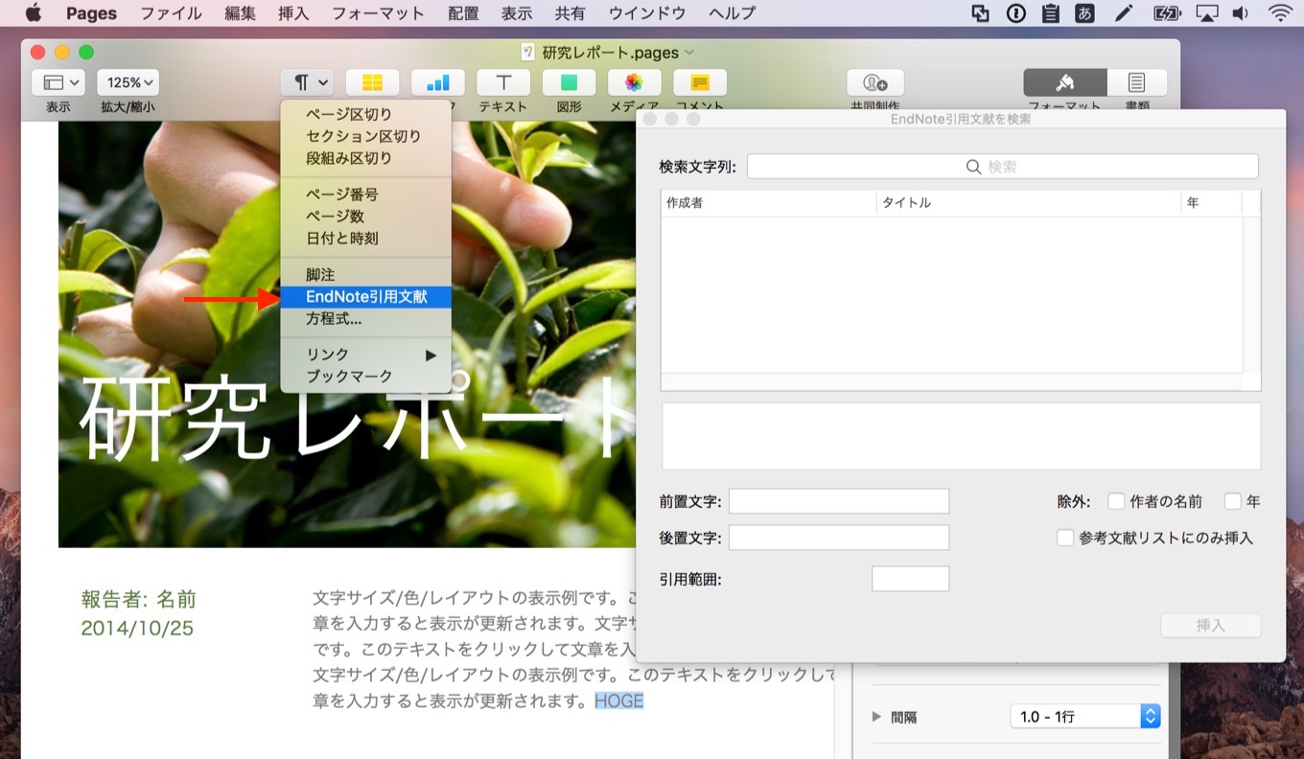Open the 間隔 line spacing dropdown

pyautogui.click(x=1150, y=716)
